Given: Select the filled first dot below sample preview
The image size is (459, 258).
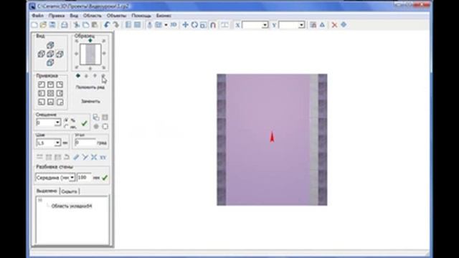Looking at the screenshot, I should pyautogui.click(x=78, y=76).
